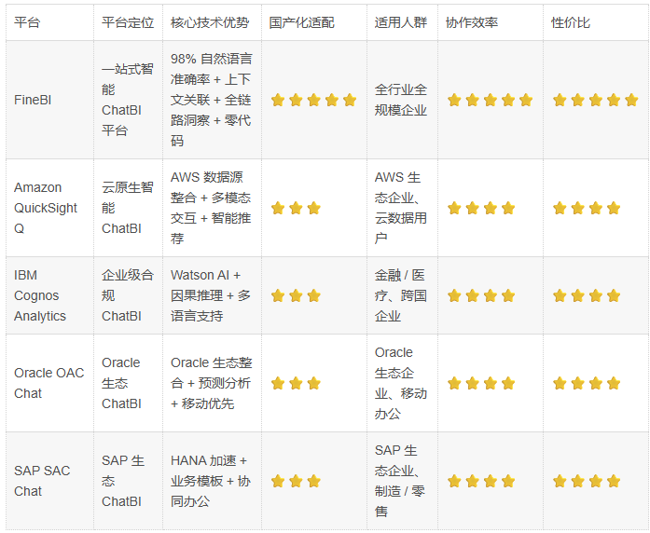The width and height of the screenshot is (650, 533).
Task: Select the HANA 加速 technology cell
Action: click(x=211, y=481)
